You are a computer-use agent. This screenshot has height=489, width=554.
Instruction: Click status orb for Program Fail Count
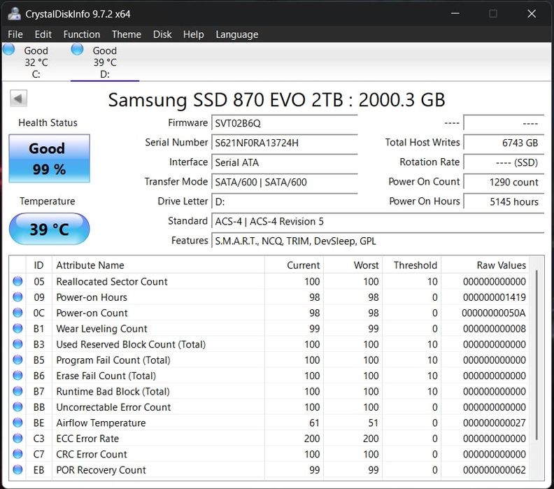pos(17,360)
